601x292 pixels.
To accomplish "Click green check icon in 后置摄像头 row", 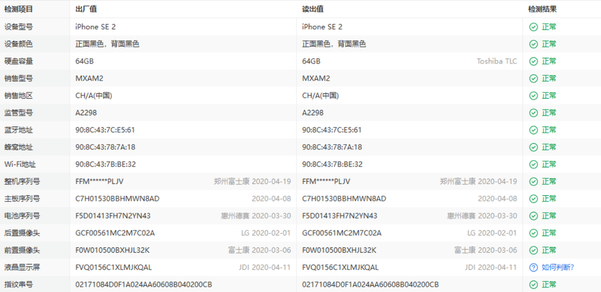I will [534, 233].
